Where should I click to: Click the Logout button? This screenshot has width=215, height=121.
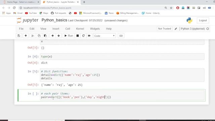pos(203,21)
